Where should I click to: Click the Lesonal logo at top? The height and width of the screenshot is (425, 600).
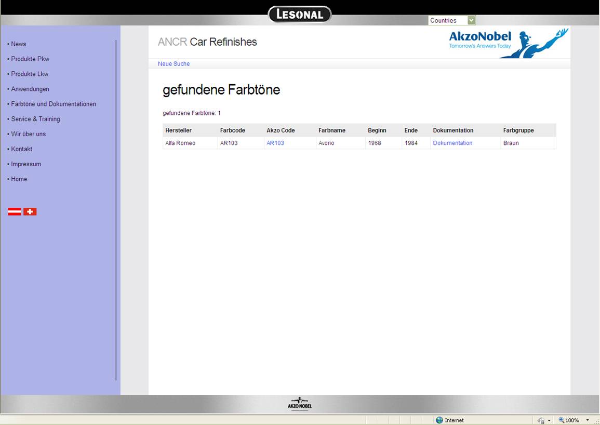pos(300,15)
